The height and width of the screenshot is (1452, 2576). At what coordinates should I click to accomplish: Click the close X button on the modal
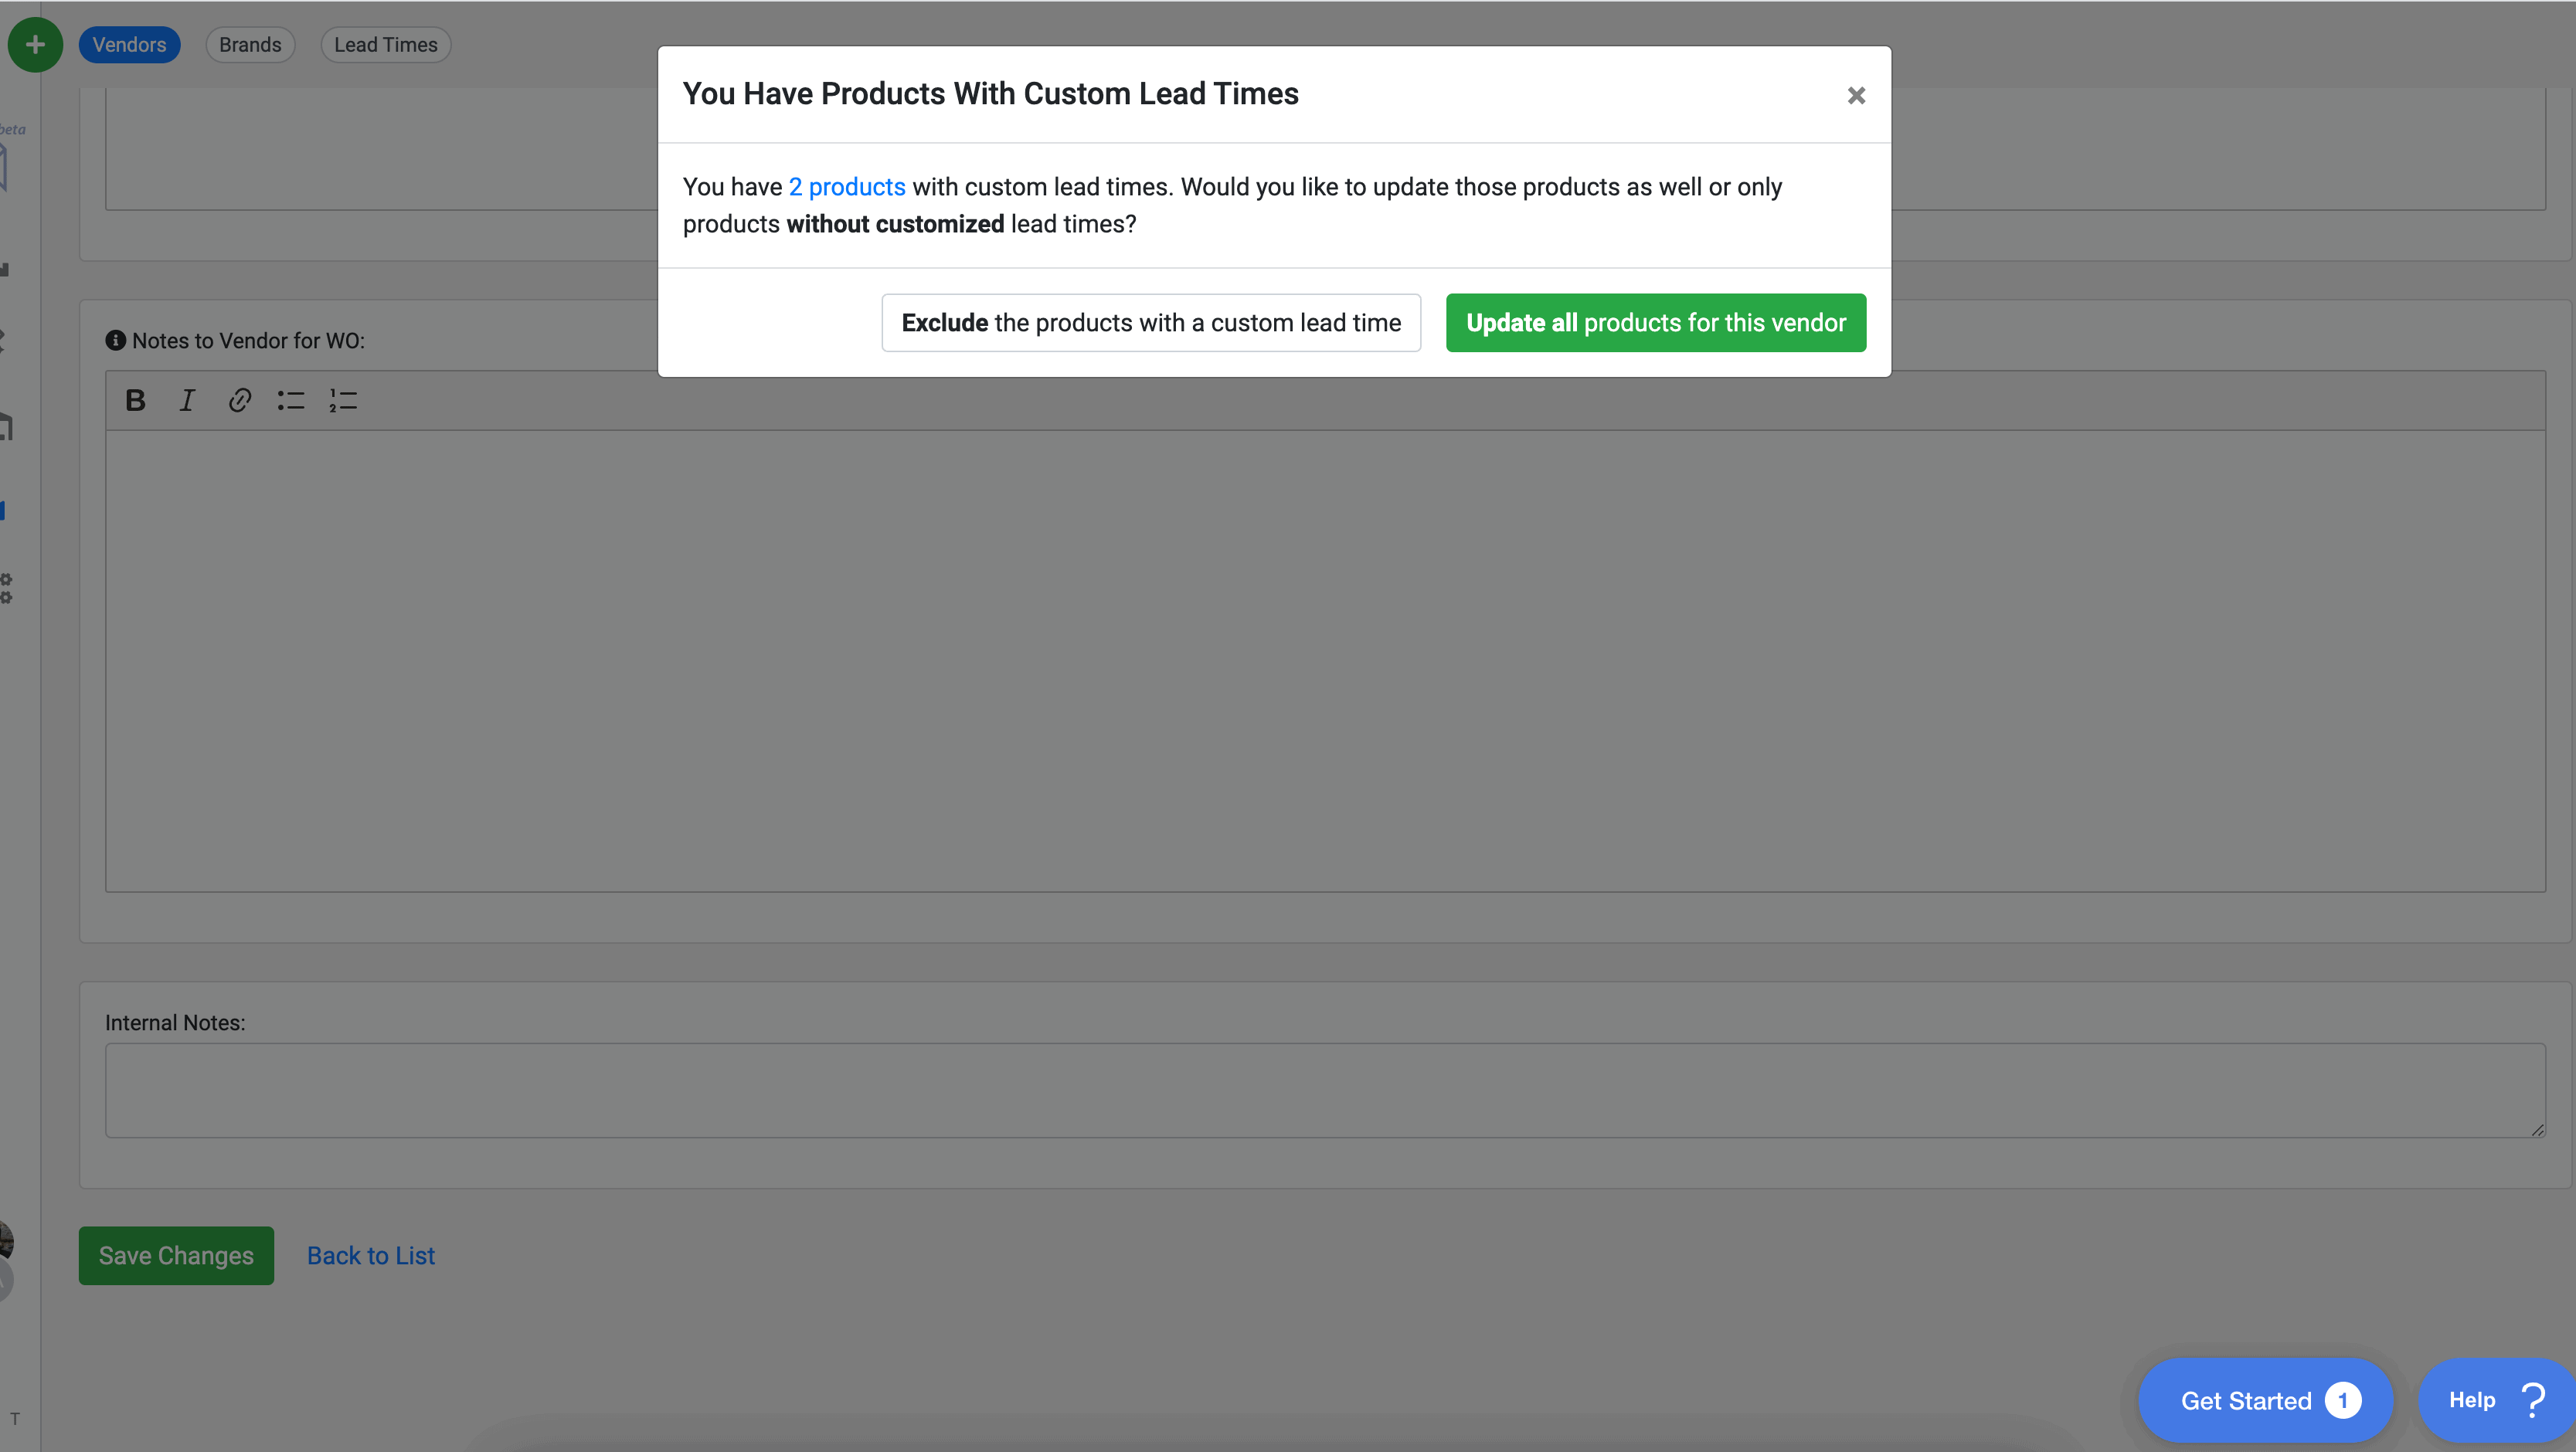coord(1856,96)
